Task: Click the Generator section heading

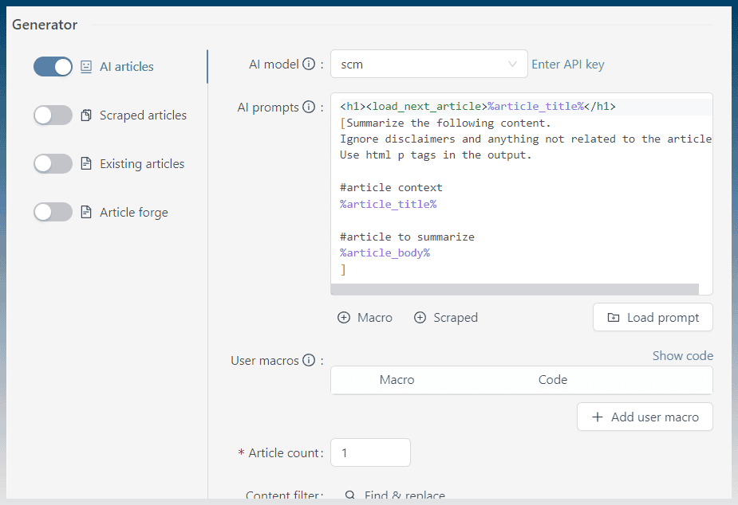Action: 45,25
